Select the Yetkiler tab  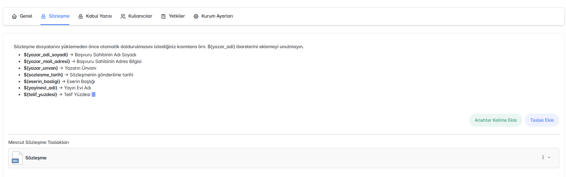point(177,16)
